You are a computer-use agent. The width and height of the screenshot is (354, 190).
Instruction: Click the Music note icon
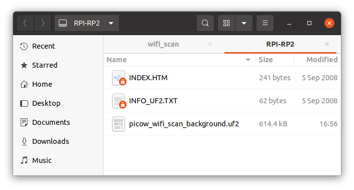[x=24, y=160]
